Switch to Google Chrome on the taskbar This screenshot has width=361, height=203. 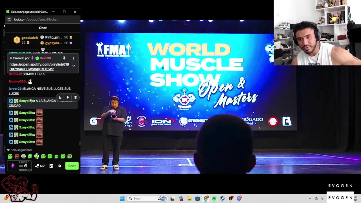click(206, 198)
